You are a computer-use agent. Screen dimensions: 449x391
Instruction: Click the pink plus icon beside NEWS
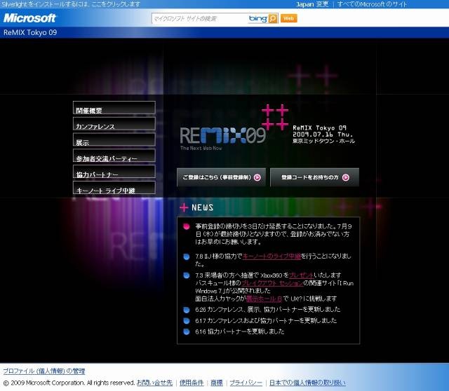click(x=184, y=207)
